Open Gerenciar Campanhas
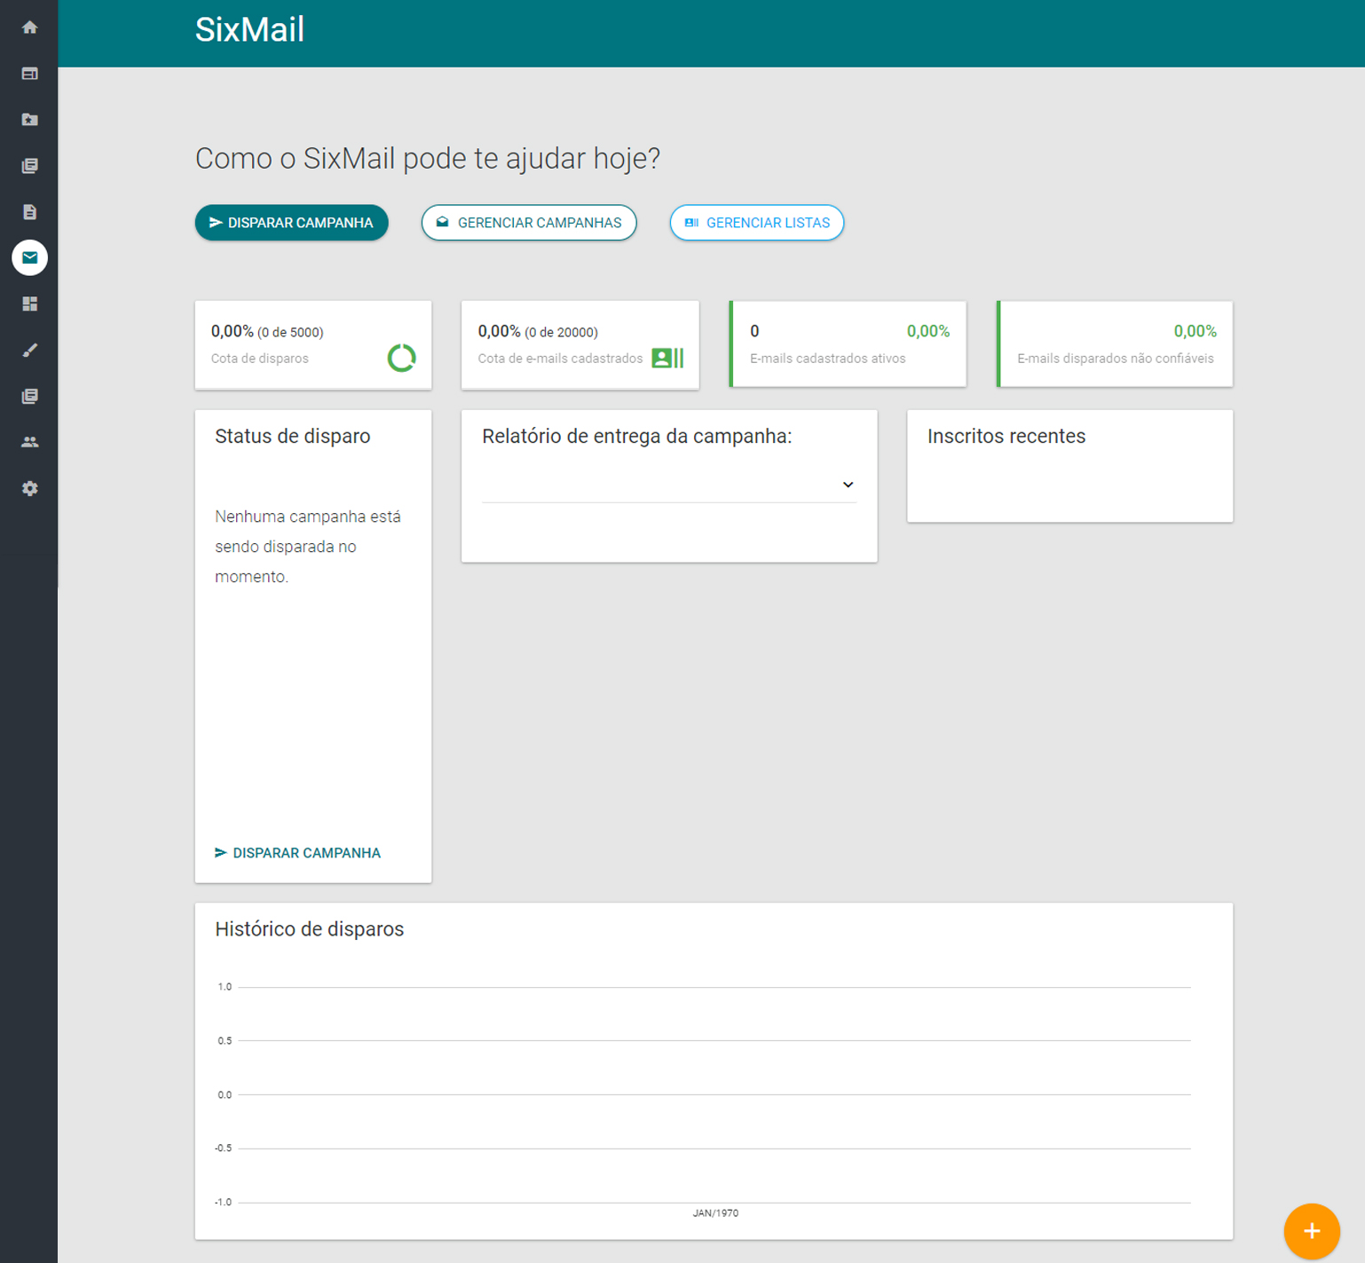1365x1263 pixels. 529,223
